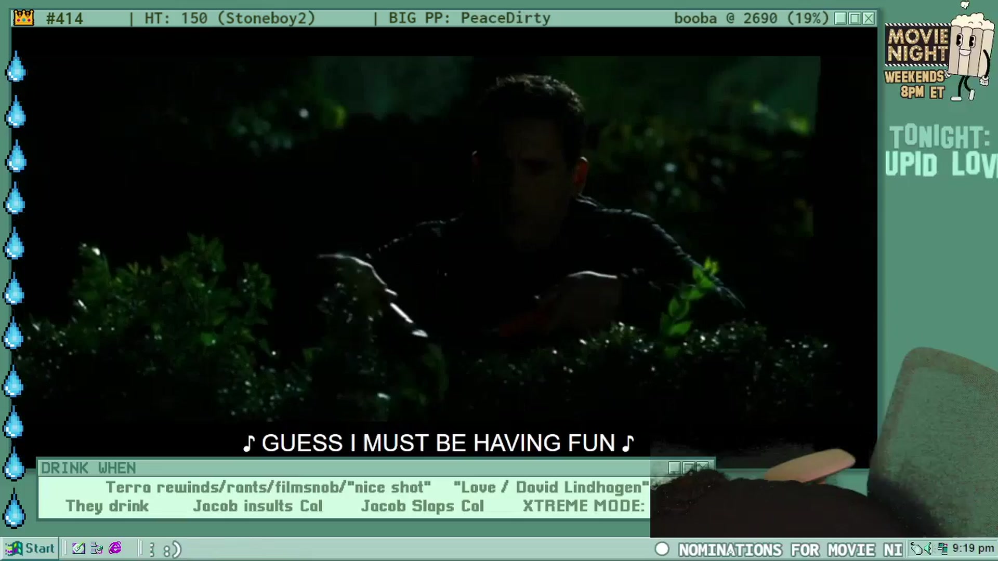Click the "XTREME MODE:" label
Viewport: 998px width, 561px height.
584,506
